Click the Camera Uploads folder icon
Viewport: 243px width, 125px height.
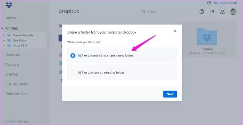pos(9,35)
